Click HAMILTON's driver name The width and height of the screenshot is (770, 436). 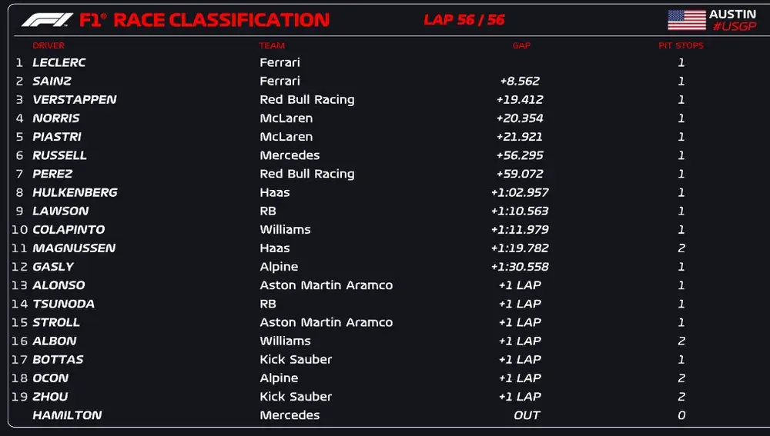pyautogui.click(x=67, y=415)
